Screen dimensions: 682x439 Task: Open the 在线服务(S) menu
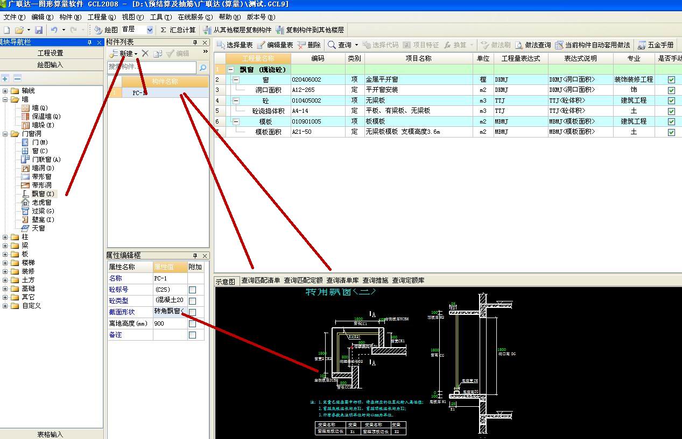click(x=195, y=17)
